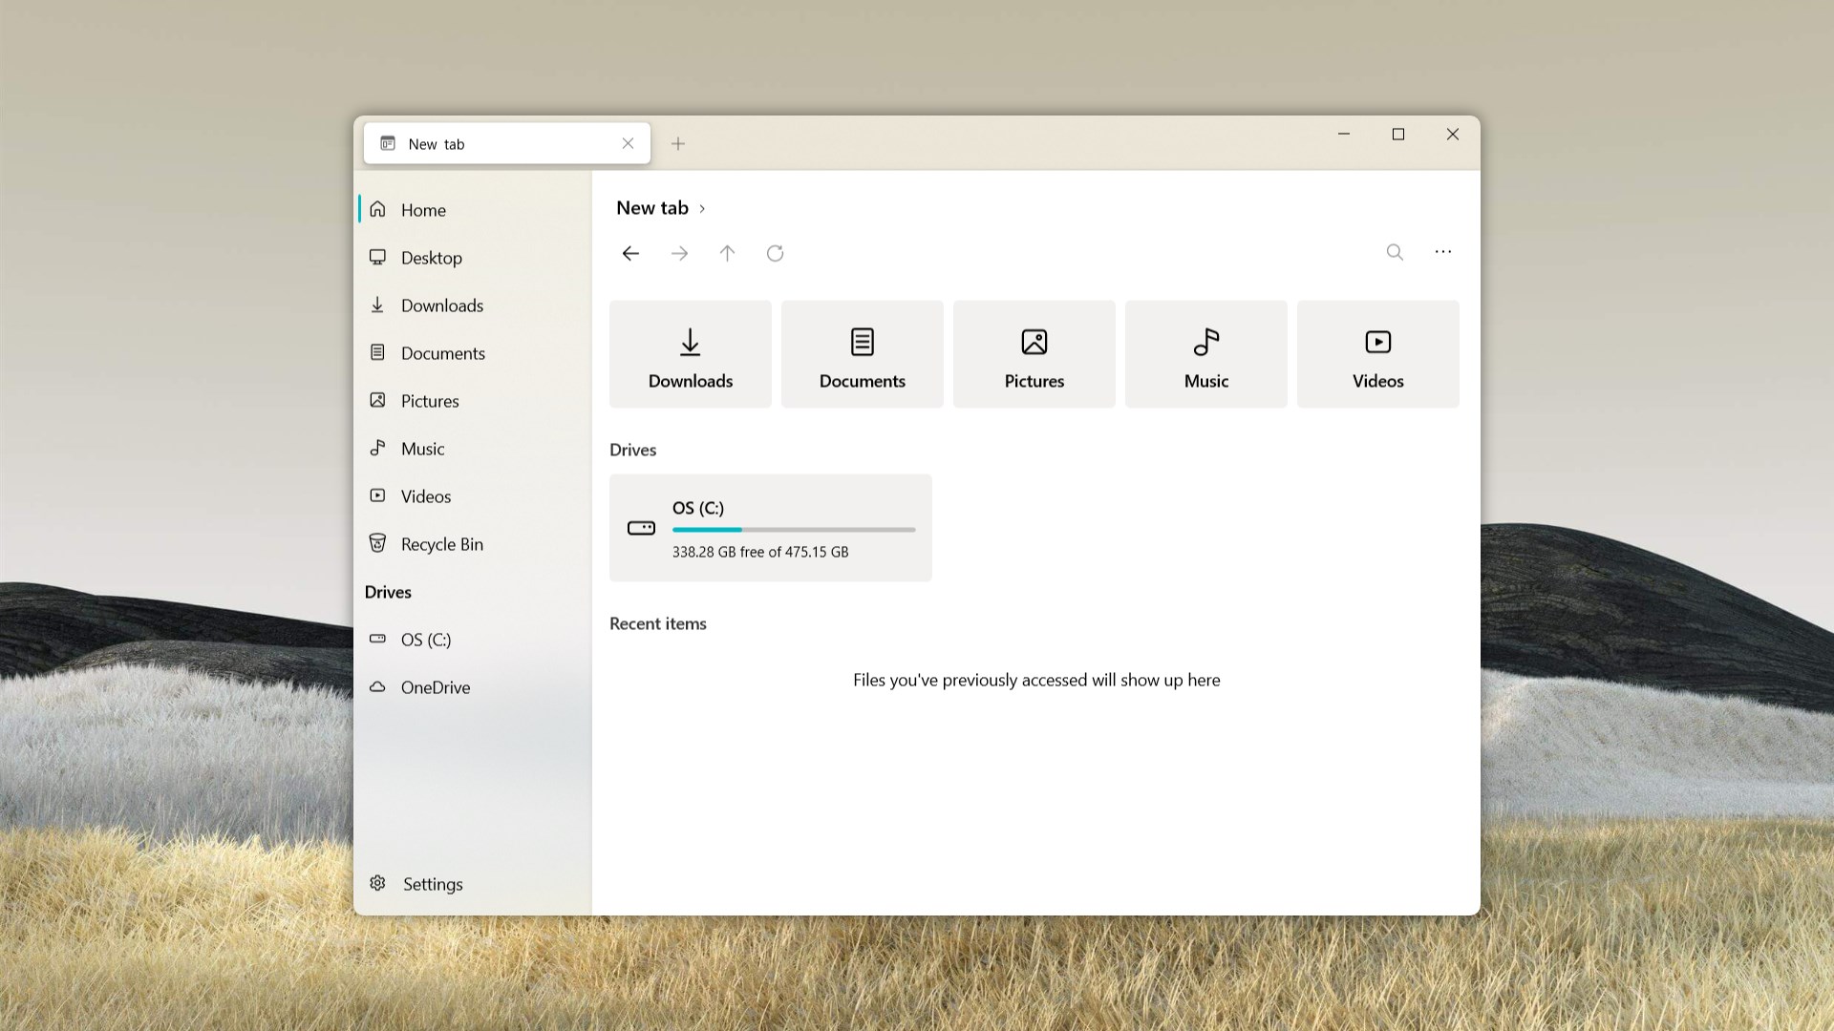Open the Downloads sidebar icon
The height and width of the screenshot is (1031, 1834).
378,305
